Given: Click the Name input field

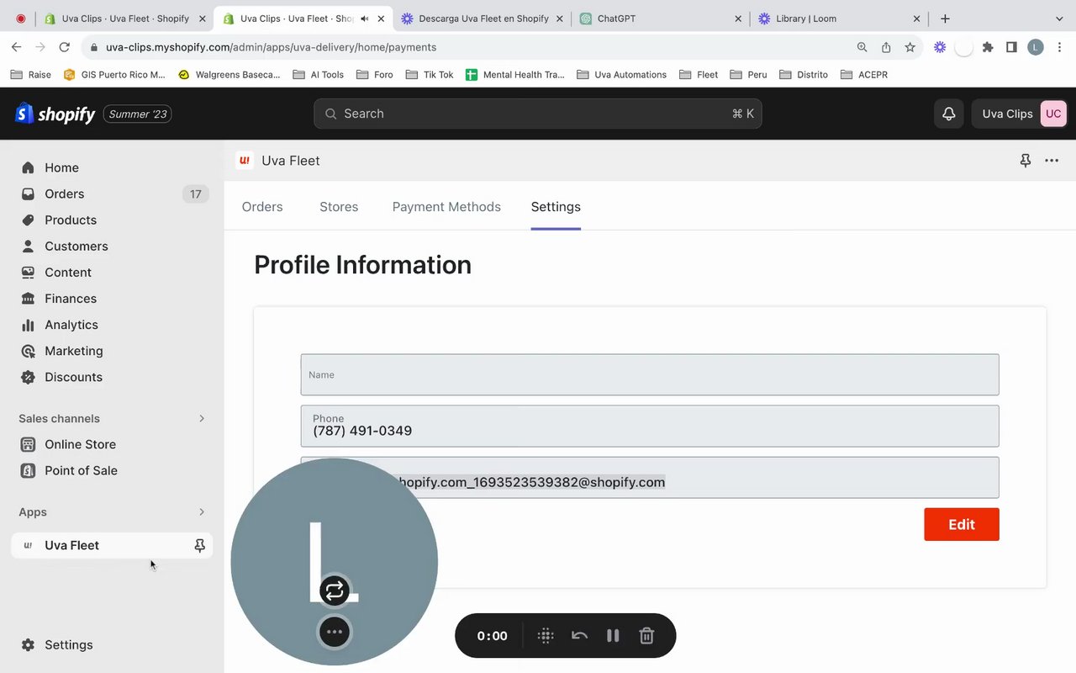Looking at the screenshot, I should pyautogui.click(x=649, y=375).
